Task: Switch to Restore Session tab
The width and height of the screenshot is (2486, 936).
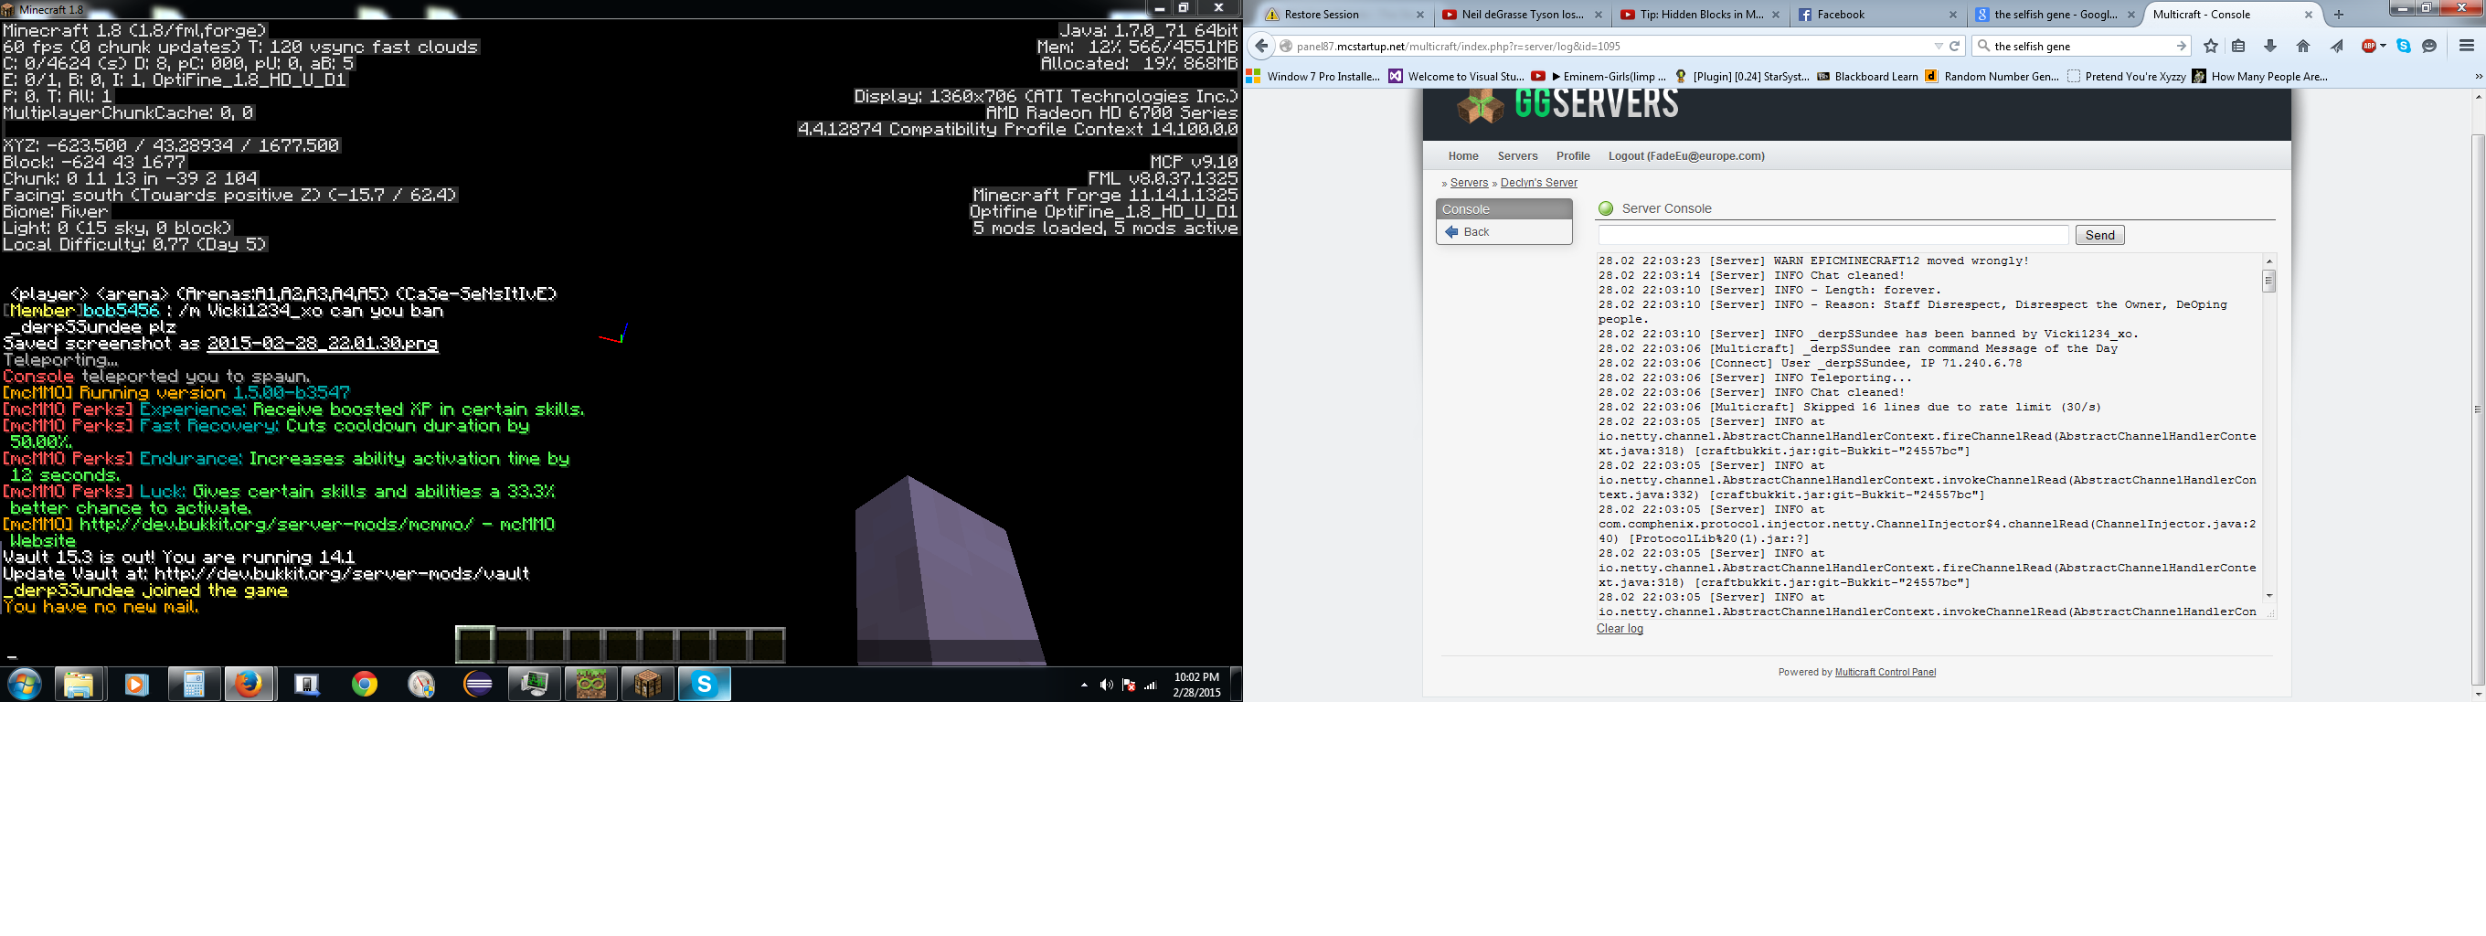Action: [x=1344, y=15]
